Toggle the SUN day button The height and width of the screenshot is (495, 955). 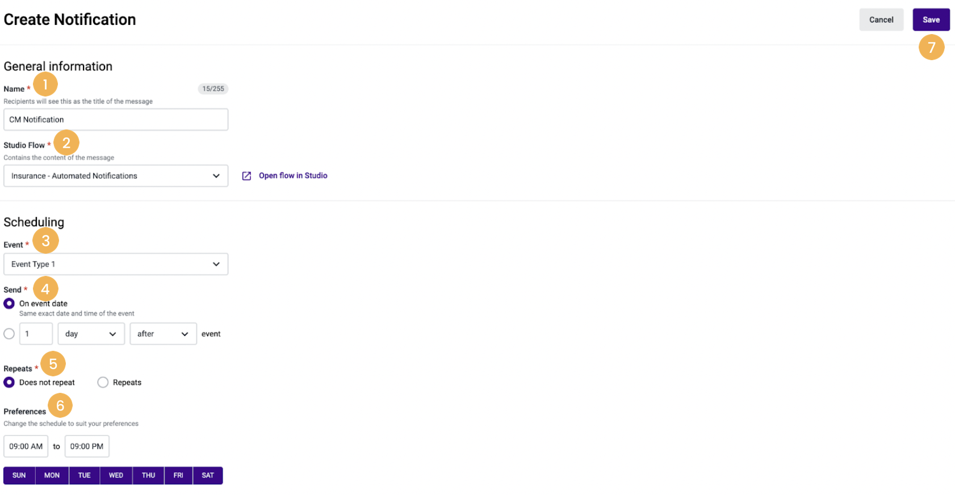[19, 476]
